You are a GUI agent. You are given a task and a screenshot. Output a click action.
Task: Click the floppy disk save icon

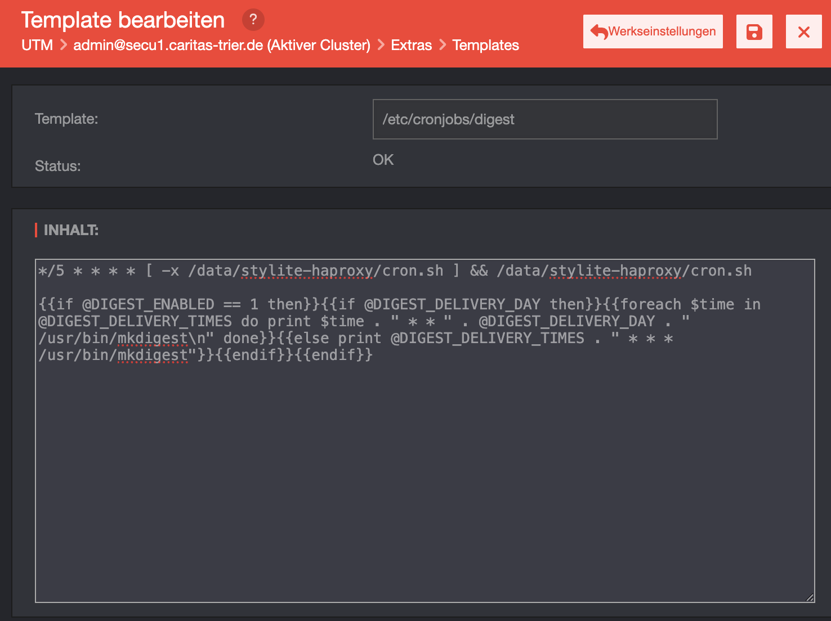(754, 31)
